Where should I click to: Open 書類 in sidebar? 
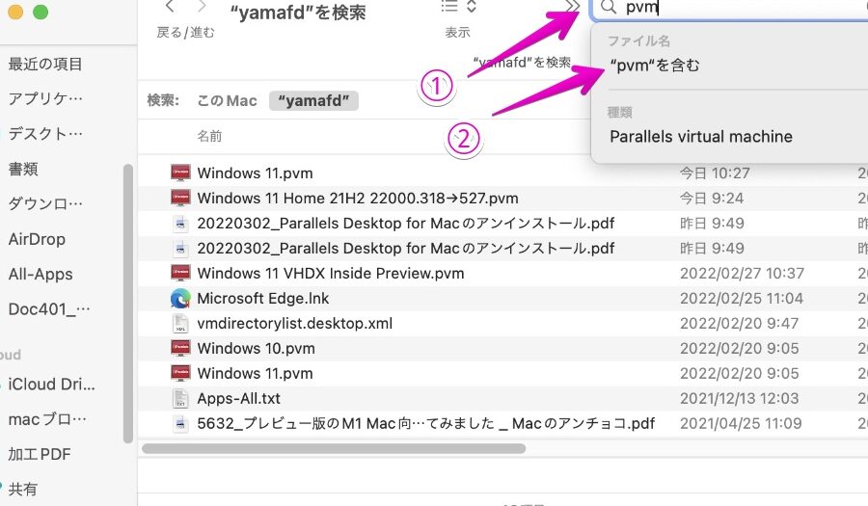23,169
